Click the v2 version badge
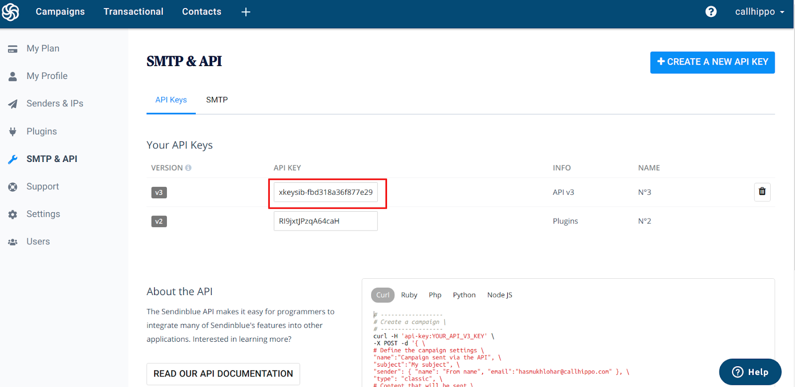The image size is (795, 387). 159,221
